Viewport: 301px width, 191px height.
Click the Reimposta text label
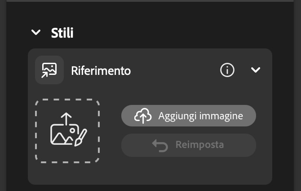click(199, 145)
